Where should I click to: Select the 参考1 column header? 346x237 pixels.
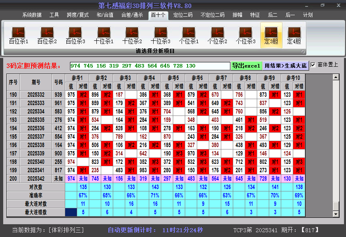pyautogui.click(x=77, y=78)
